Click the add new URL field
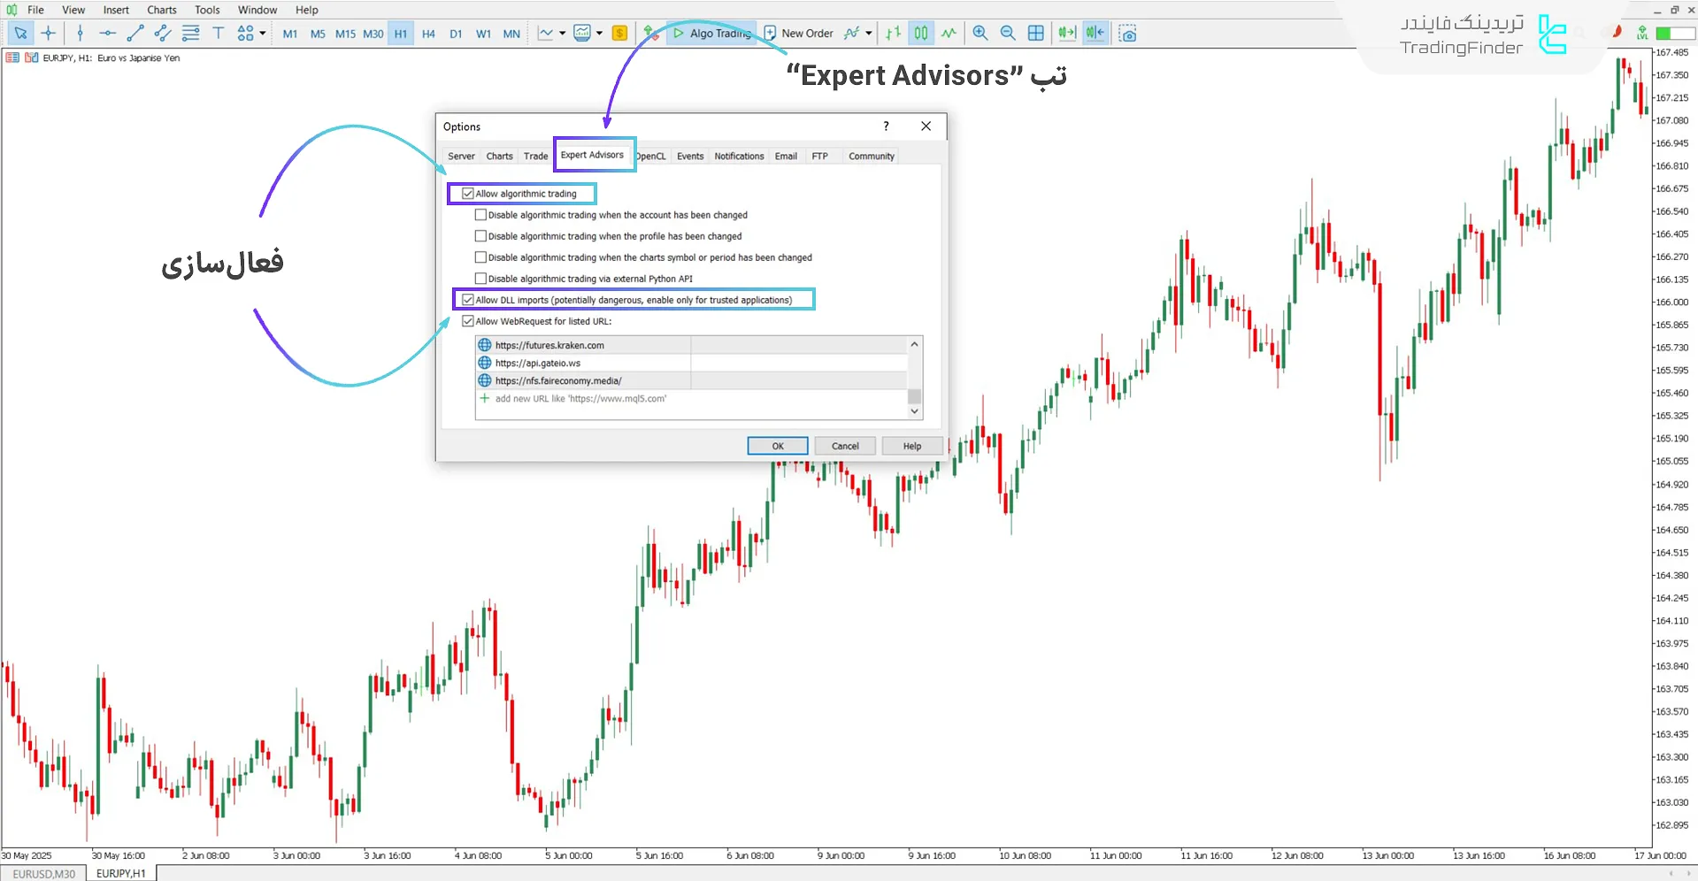 coord(580,399)
